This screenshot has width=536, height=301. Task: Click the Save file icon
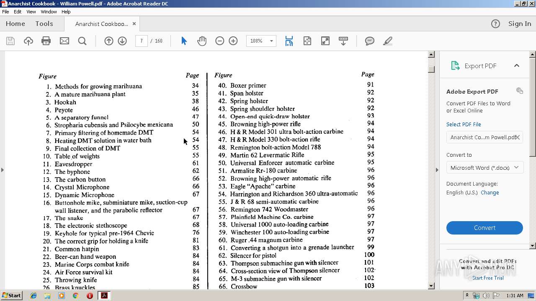(x=10, y=41)
